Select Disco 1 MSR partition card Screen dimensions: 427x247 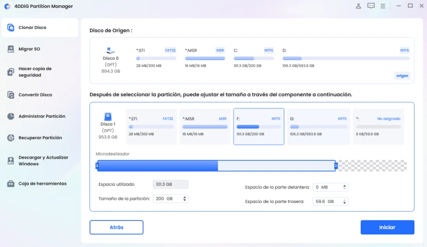205,126
